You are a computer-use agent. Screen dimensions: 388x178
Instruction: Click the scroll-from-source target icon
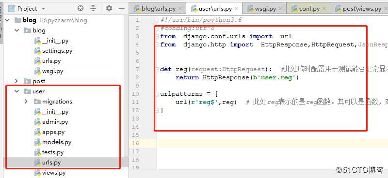(81, 8)
